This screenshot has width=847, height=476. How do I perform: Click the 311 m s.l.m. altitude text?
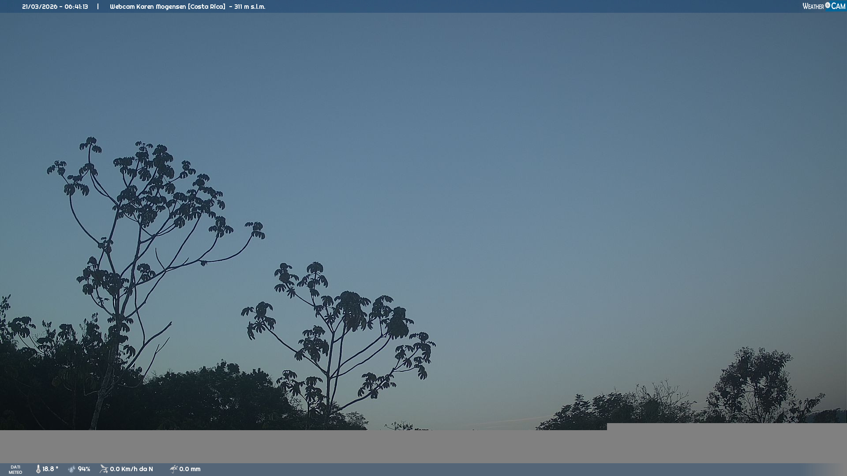pos(250,7)
